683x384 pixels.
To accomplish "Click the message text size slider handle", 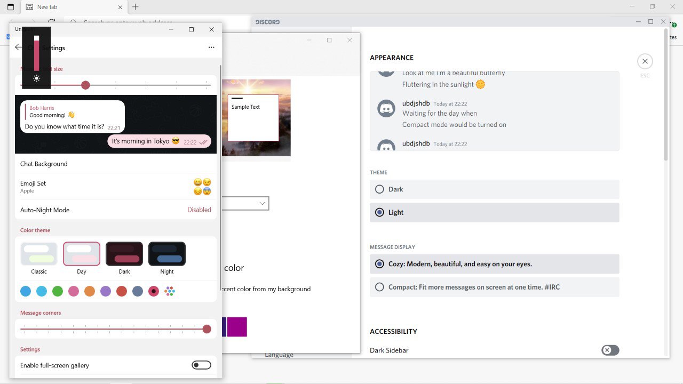I will click(x=85, y=85).
